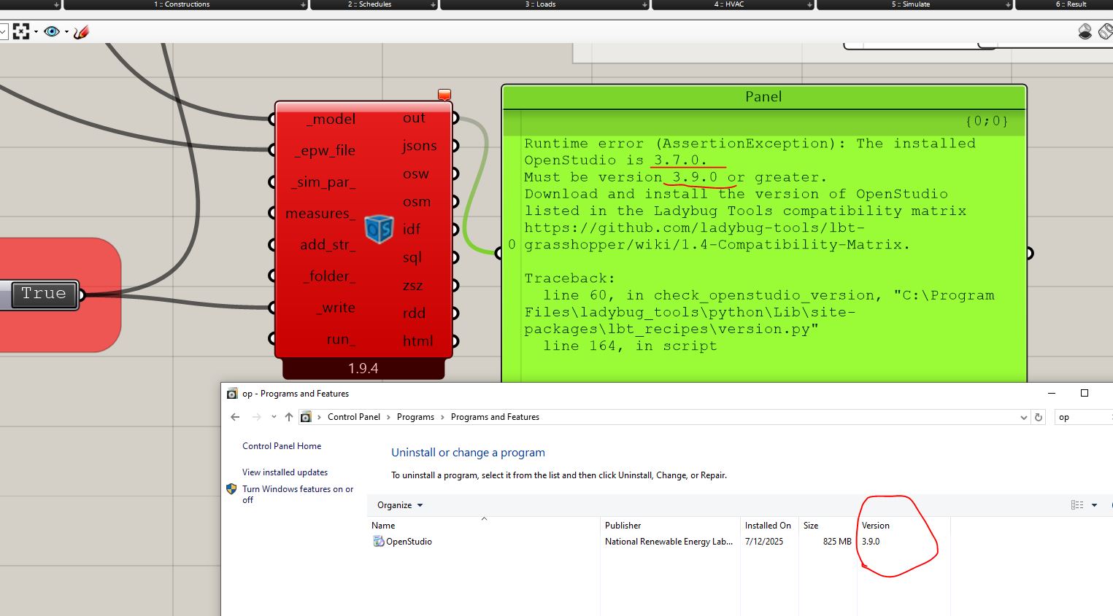Screen dimensions: 1113x616
Task: Click the 3.9.0 version value
Action: [x=871, y=542]
